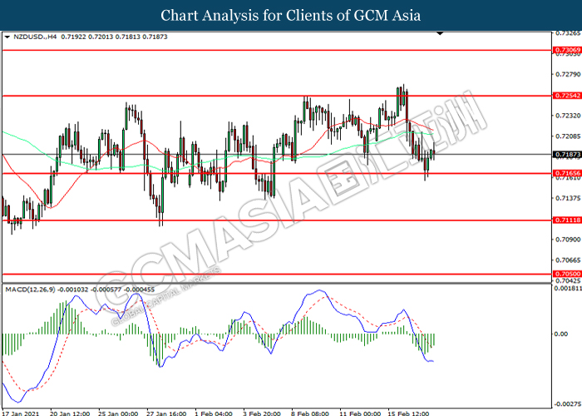Select the 0.70500 red price label
Viewport: 582px width, 416px height.
(x=566, y=274)
